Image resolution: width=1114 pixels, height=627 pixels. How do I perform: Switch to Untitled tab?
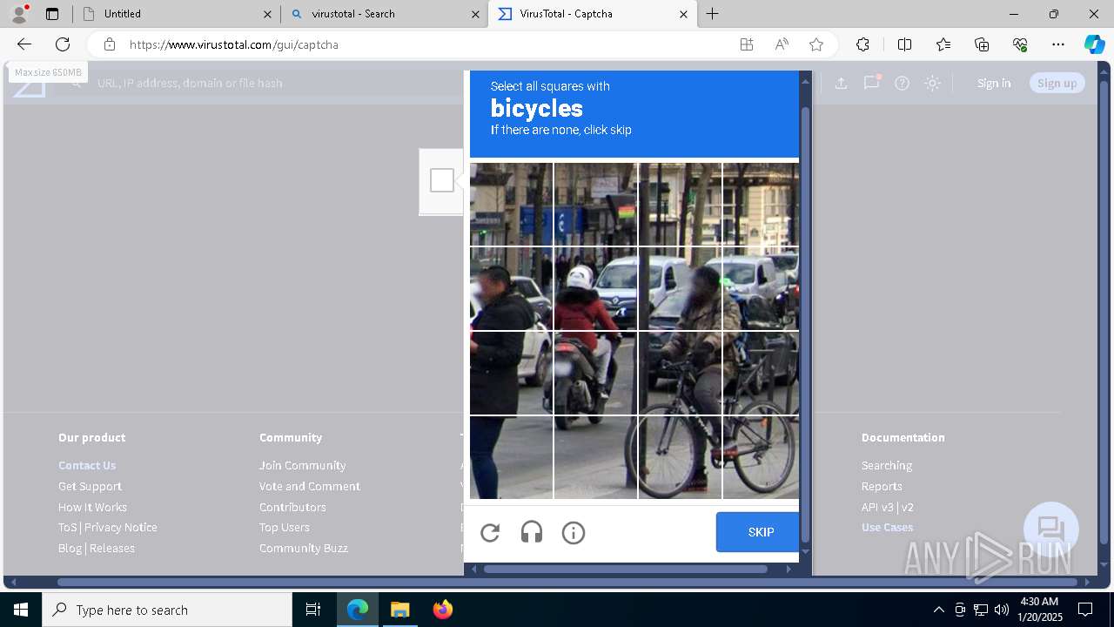[x=176, y=14]
